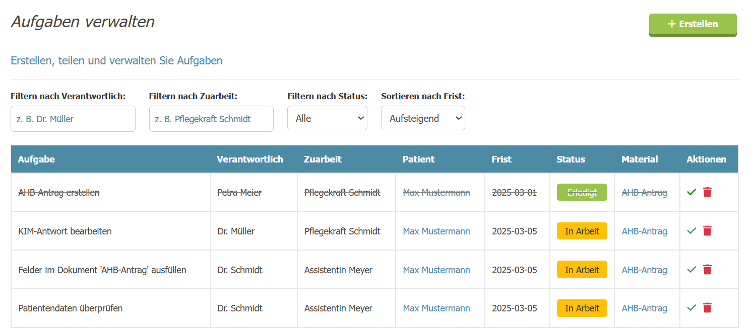756x328 pixels.
Task: Delete 'AHB-Antrag erstellen' via trash icon
Action: click(x=707, y=192)
